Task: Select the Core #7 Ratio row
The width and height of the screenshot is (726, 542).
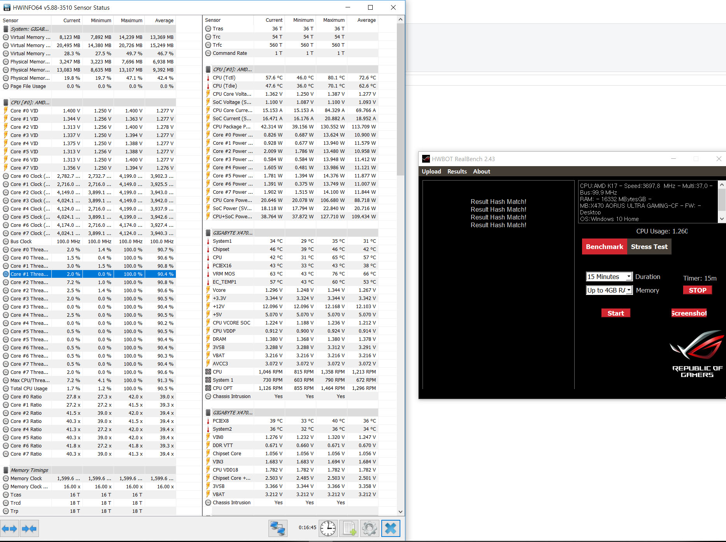Action: [88, 454]
